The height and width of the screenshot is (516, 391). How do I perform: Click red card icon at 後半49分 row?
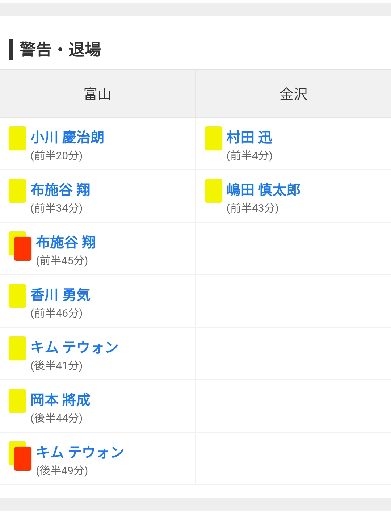pos(22,459)
